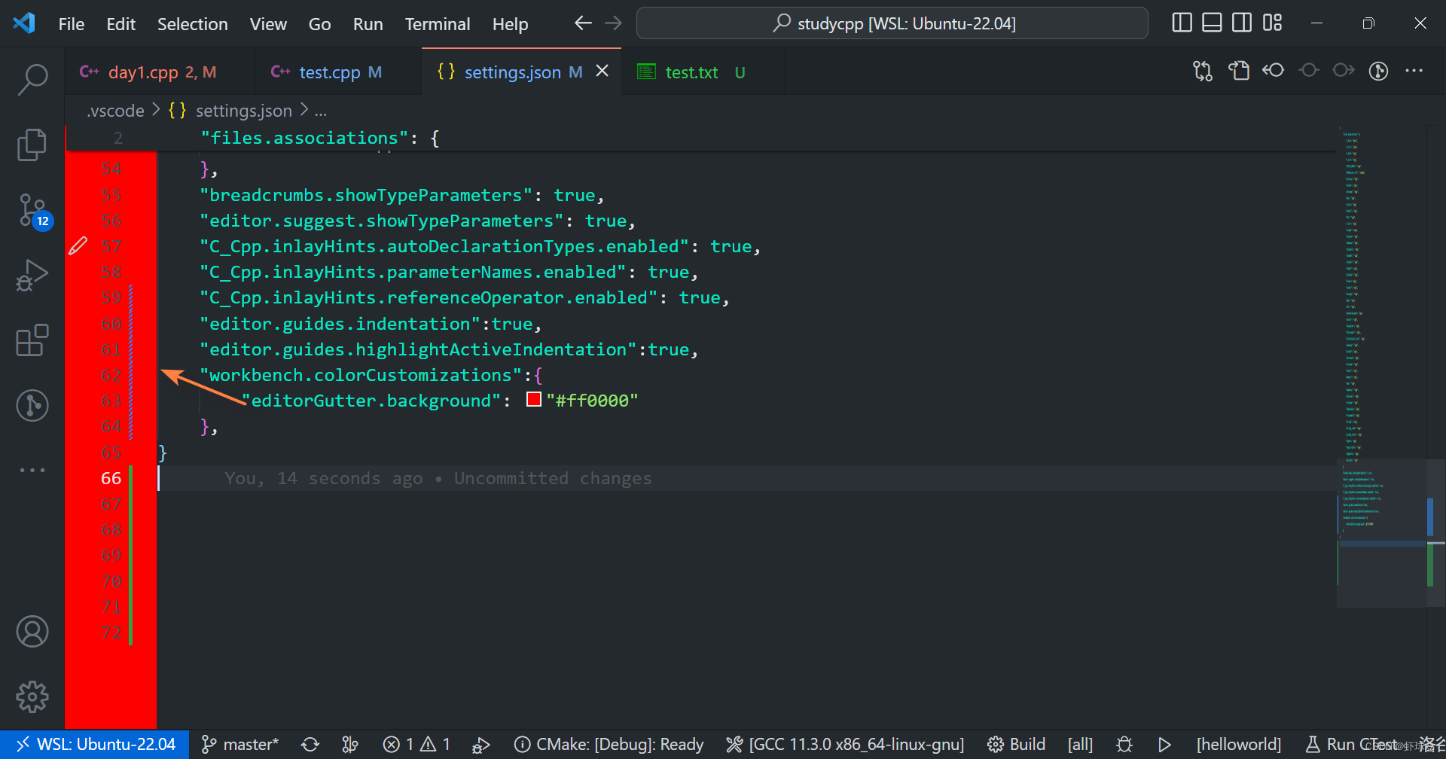This screenshot has width=1446, height=759.
Task: Synchronize changes icon in status bar
Action: [x=310, y=745]
